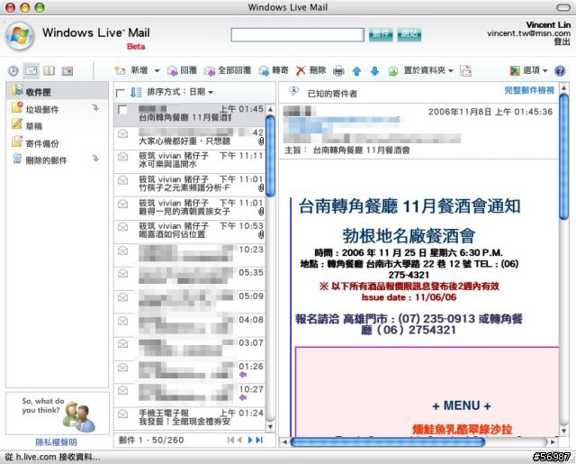The image size is (576, 464).
Task: Go to previous page of messages
Action: [239, 440]
